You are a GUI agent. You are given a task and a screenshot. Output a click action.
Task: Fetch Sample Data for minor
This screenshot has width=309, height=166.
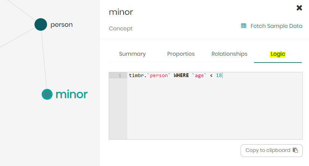point(276,26)
